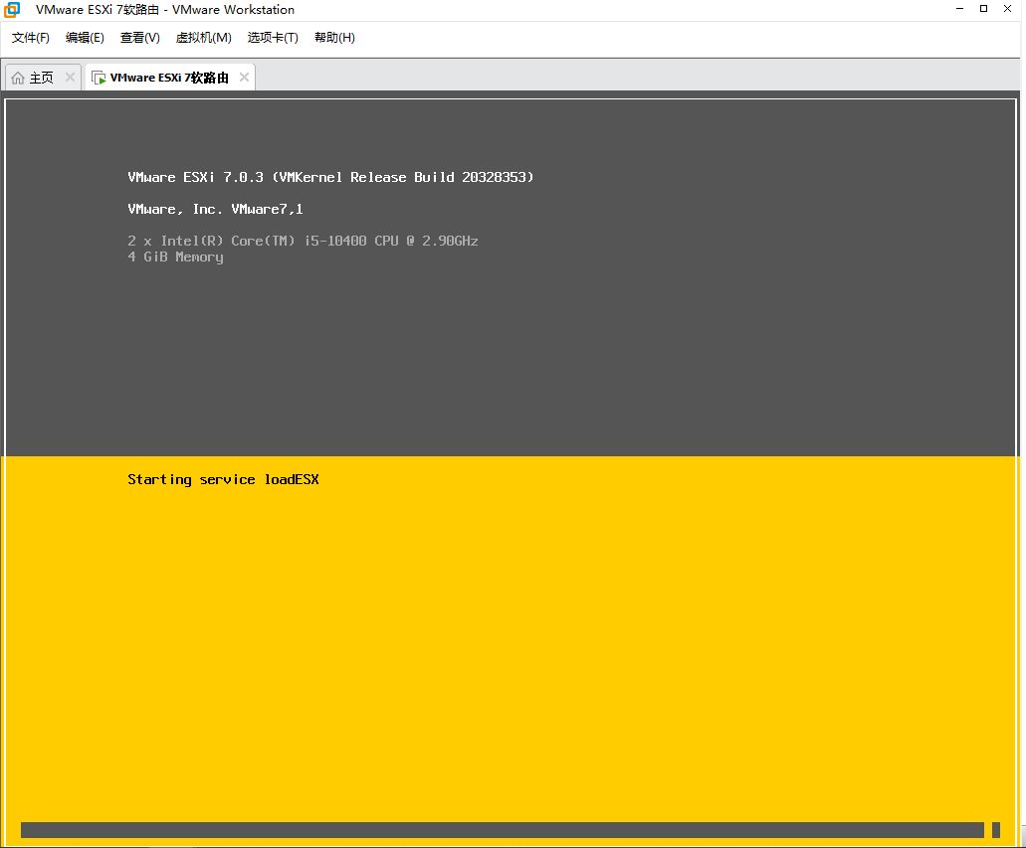Click the ESXi 7.0.3 VMKernel build line

tap(330, 177)
